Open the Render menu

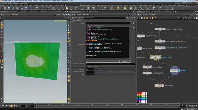pos(10,3)
